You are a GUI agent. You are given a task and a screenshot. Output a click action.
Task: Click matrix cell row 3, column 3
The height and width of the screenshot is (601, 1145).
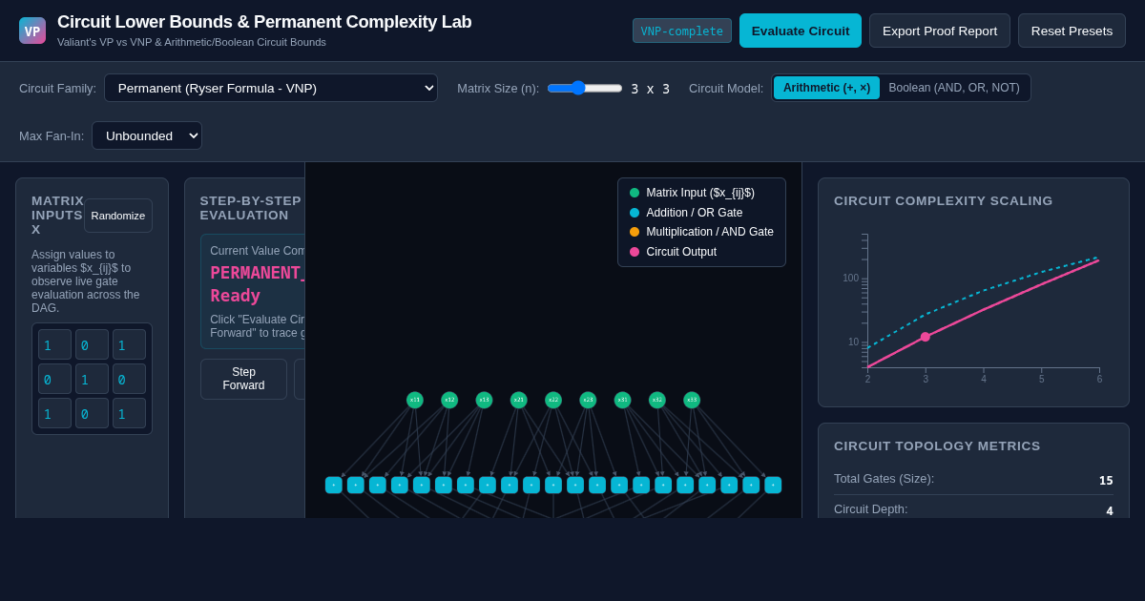click(x=129, y=413)
